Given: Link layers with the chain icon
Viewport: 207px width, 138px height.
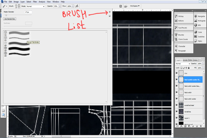Looking at the screenshot, I should [x=177, y=126].
